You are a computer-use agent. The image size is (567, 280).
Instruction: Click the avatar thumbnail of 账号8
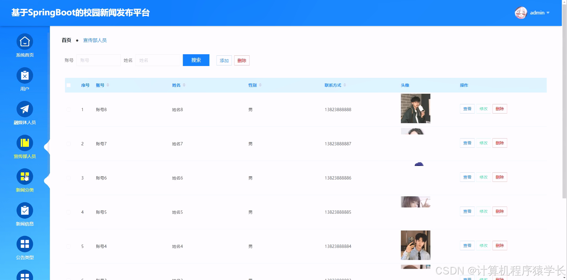click(416, 108)
